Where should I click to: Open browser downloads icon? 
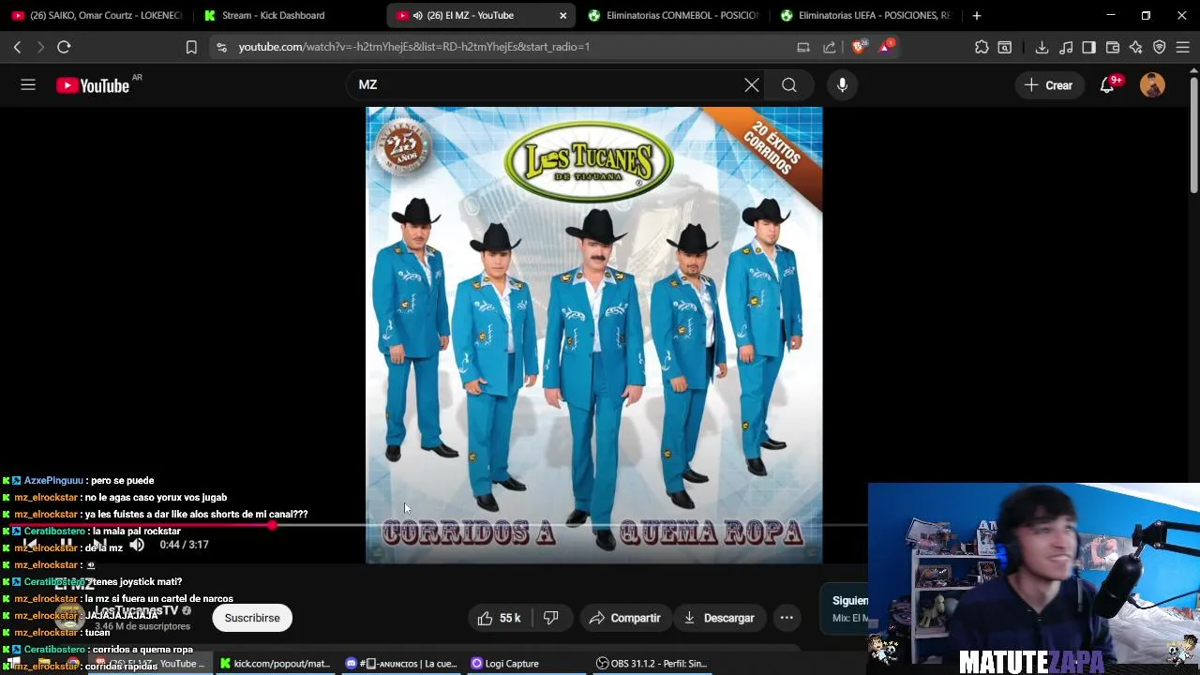tap(1042, 47)
